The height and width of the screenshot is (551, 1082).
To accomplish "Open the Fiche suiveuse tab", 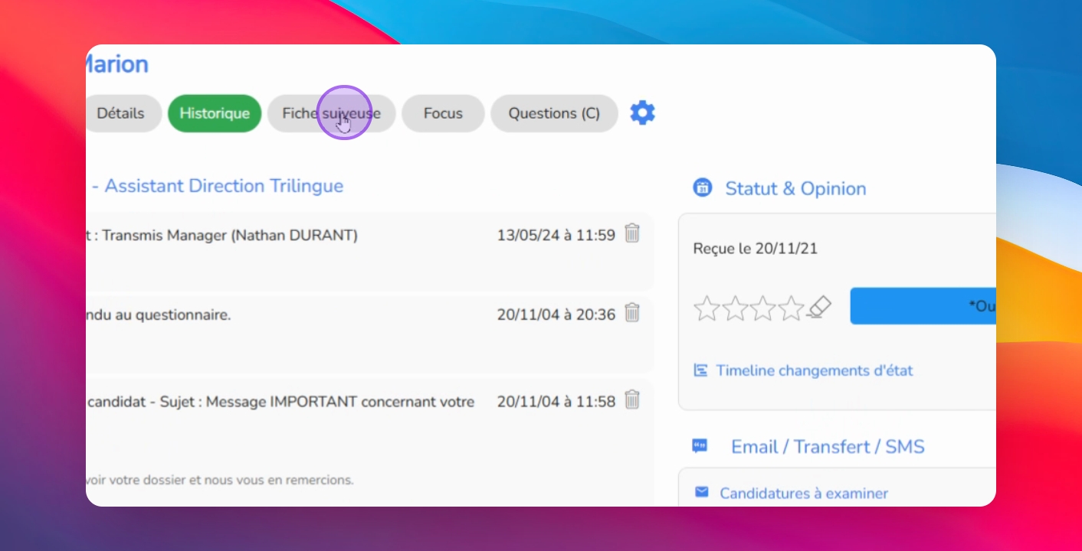I will click(x=331, y=113).
